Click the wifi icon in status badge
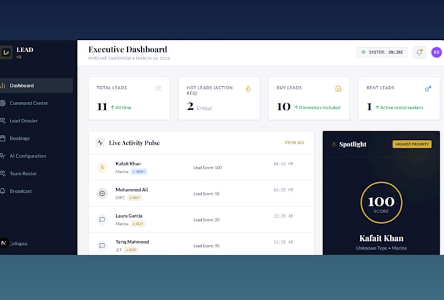The width and height of the screenshot is (444, 300). 363,52
